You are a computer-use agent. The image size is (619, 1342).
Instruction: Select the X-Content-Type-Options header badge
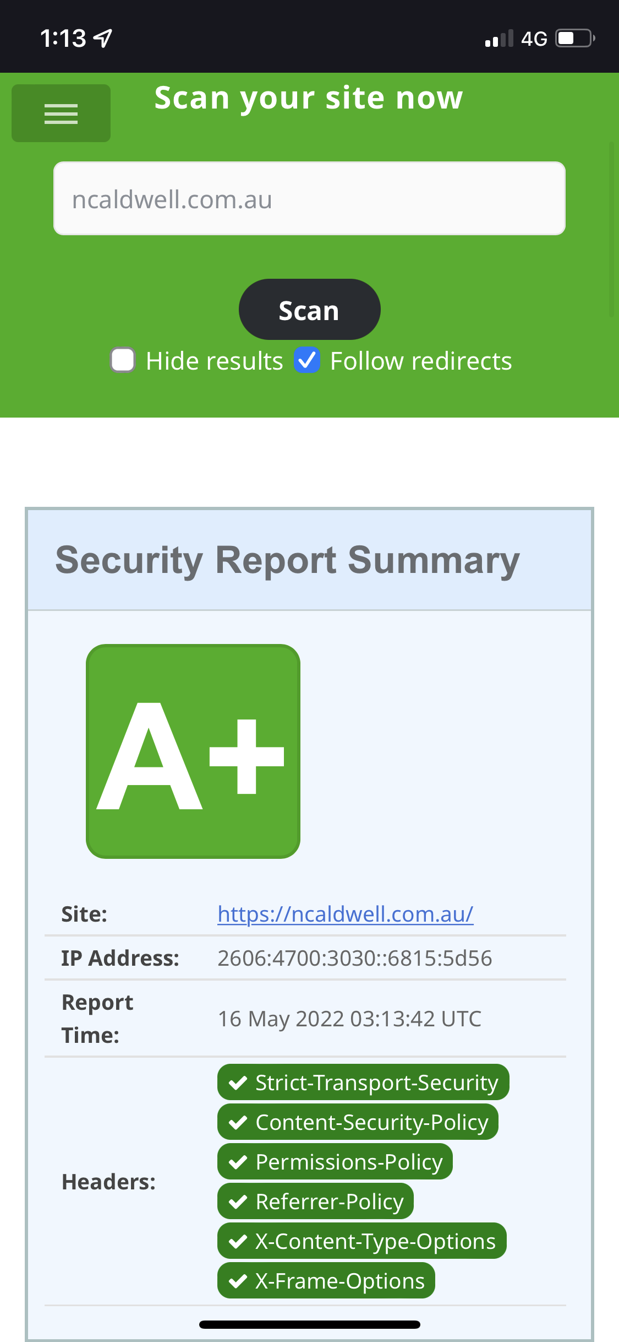point(361,1241)
